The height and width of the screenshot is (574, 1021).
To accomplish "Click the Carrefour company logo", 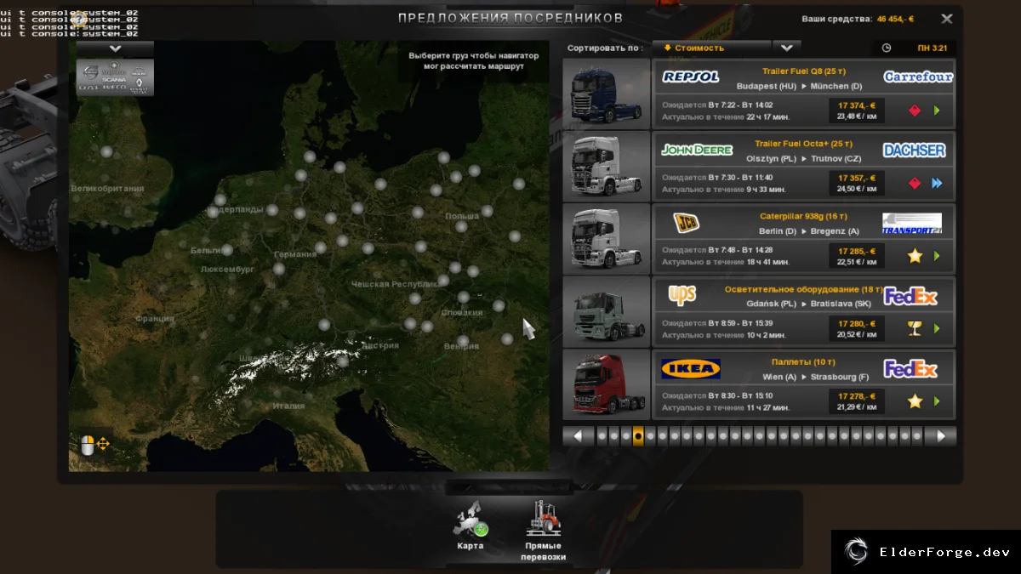I will (x=918, y=77).
